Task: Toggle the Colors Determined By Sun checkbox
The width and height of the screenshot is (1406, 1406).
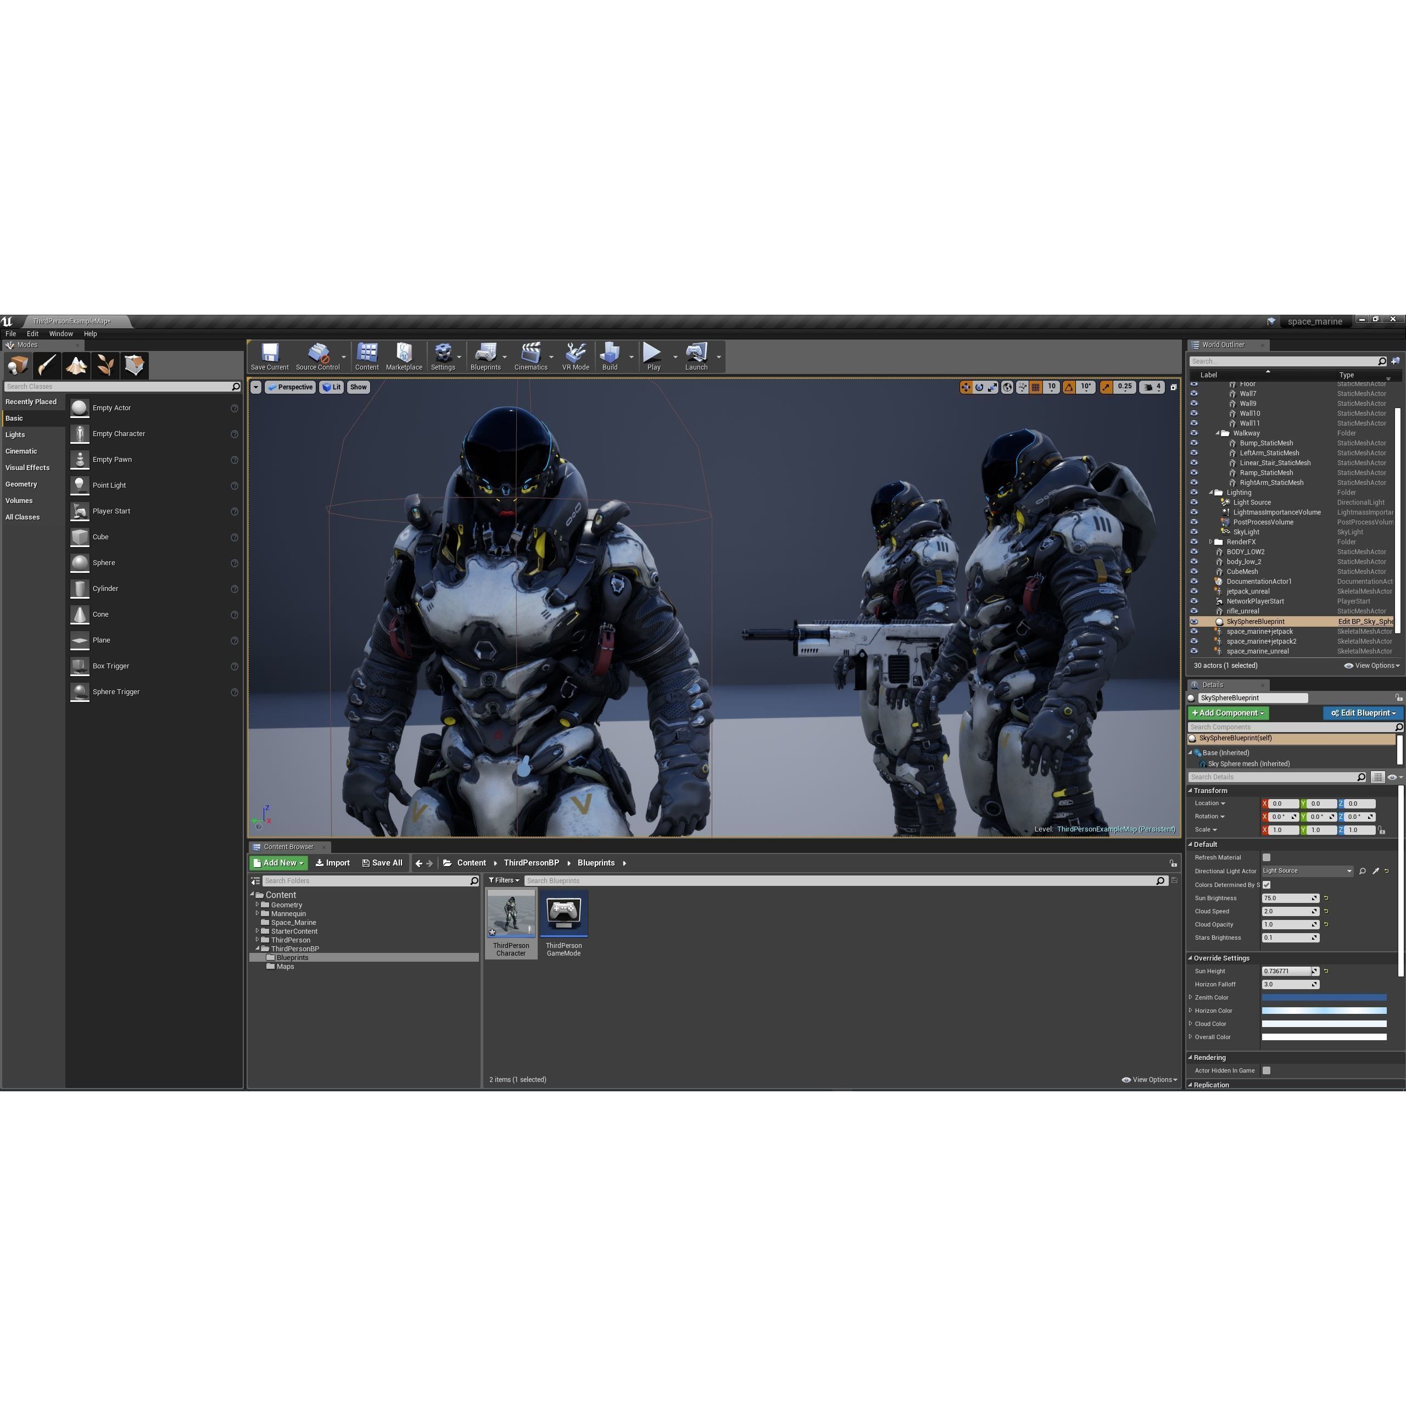Action: [x=1266, y=884]
